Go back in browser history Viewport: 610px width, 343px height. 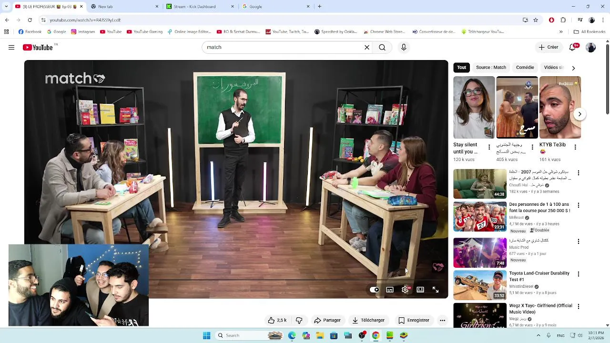(x=7, y=20)
